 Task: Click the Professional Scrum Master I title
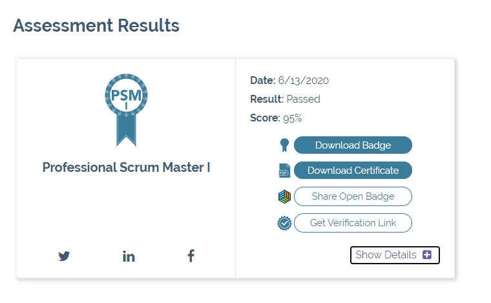pyautogui.click(x=127, y=167)
